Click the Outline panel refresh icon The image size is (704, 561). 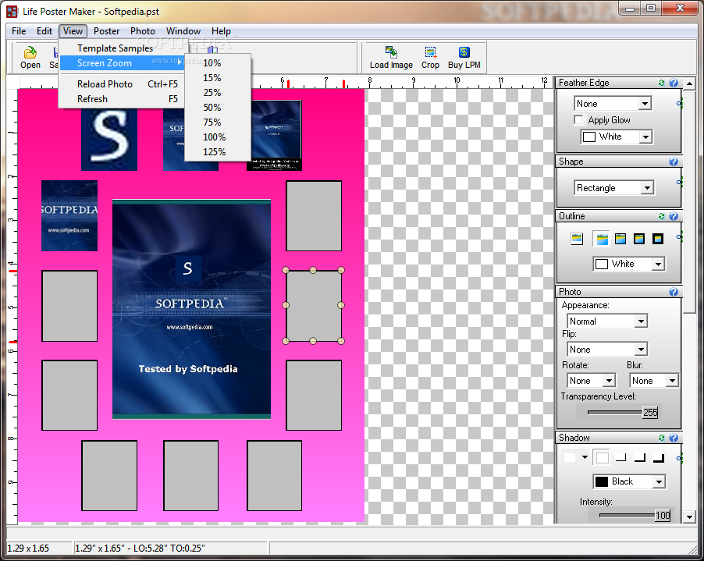pyautogui.click(x=661, y=216)
